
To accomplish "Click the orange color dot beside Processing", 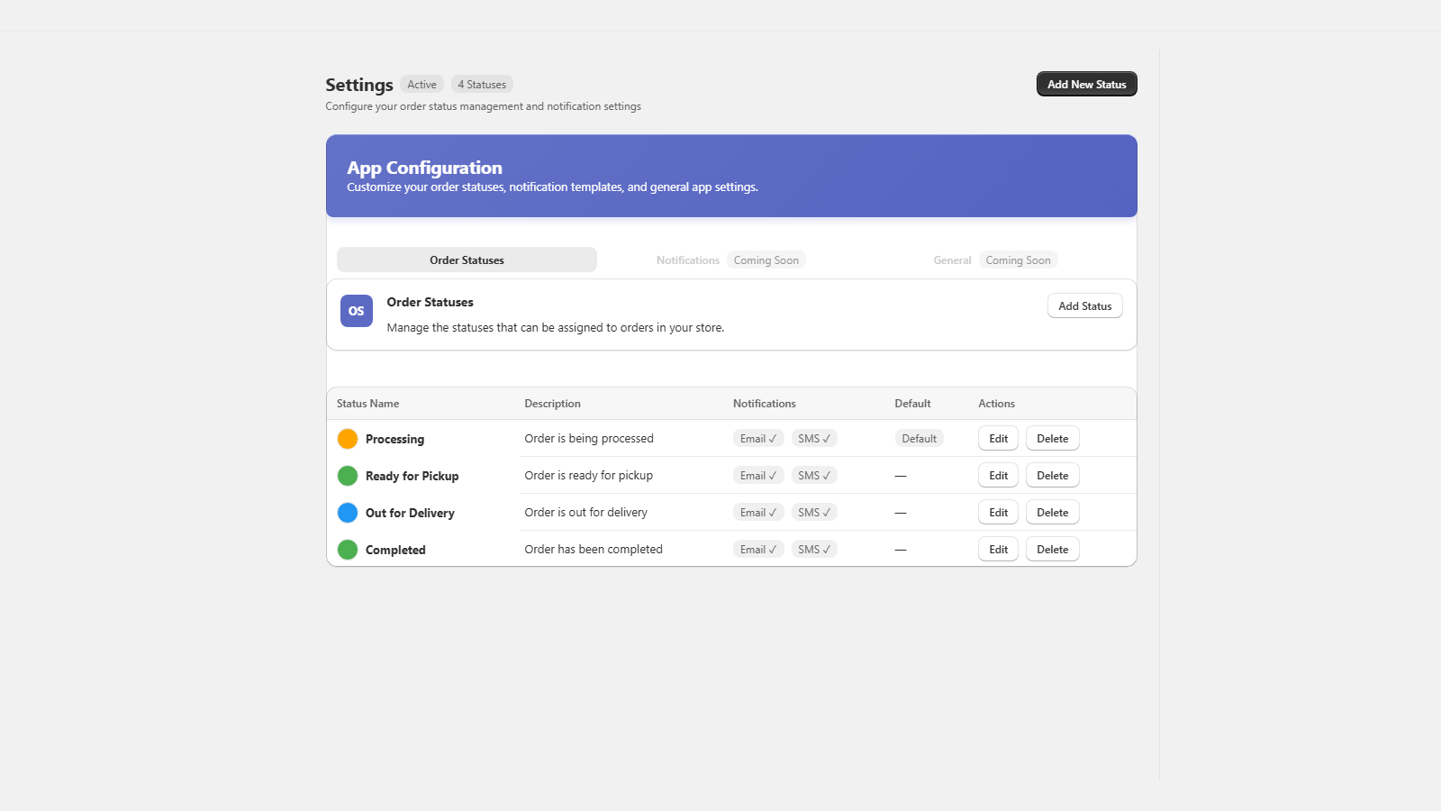I will coord(348,439).
